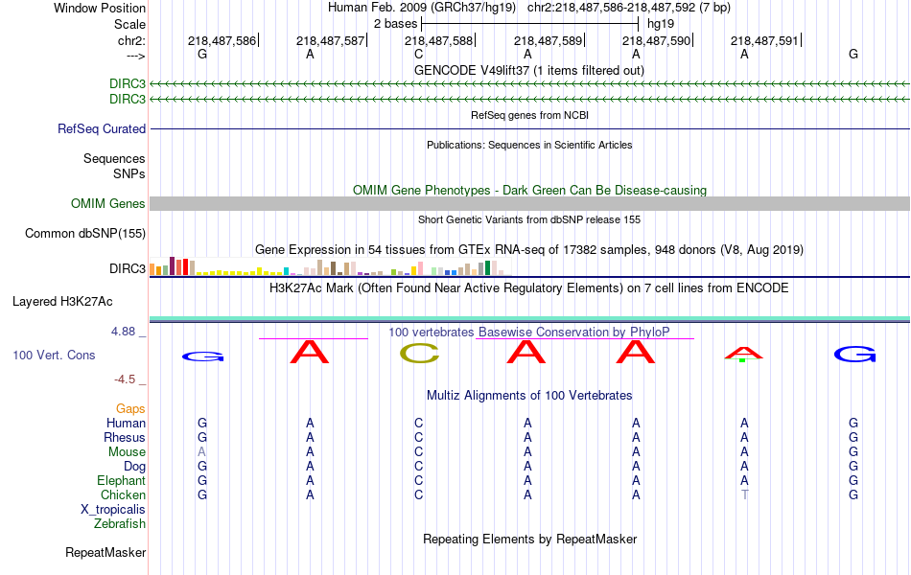Click the small red A conservation letter

(x=744, y=352)
